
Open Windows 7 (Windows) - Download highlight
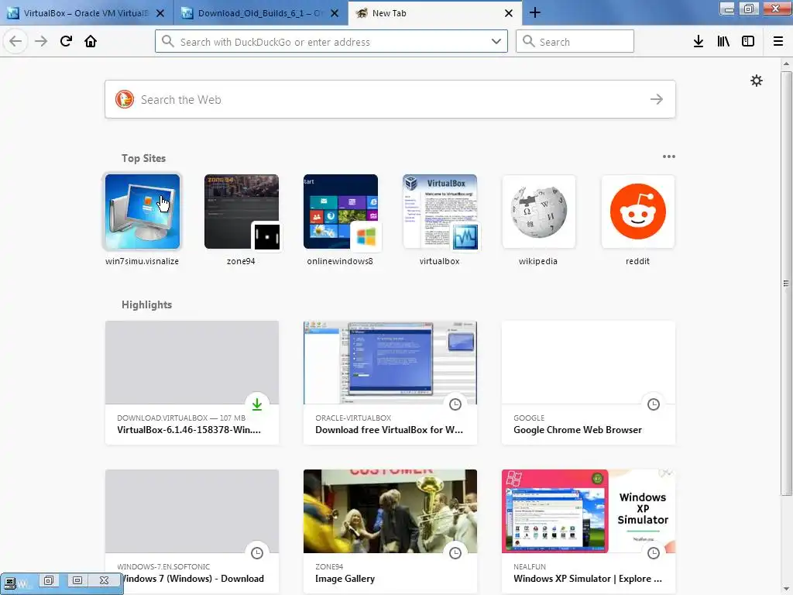click(192, 531)
